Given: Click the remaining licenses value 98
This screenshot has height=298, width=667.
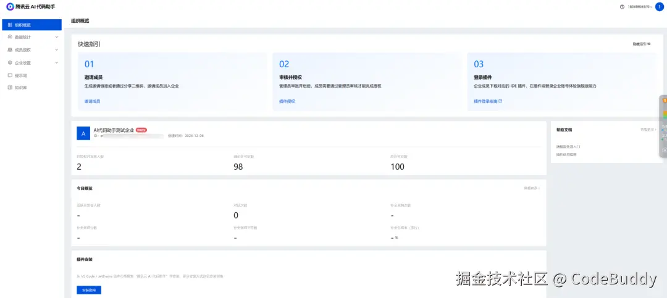Looking at the screenshot, I should (x=238, y=167).
